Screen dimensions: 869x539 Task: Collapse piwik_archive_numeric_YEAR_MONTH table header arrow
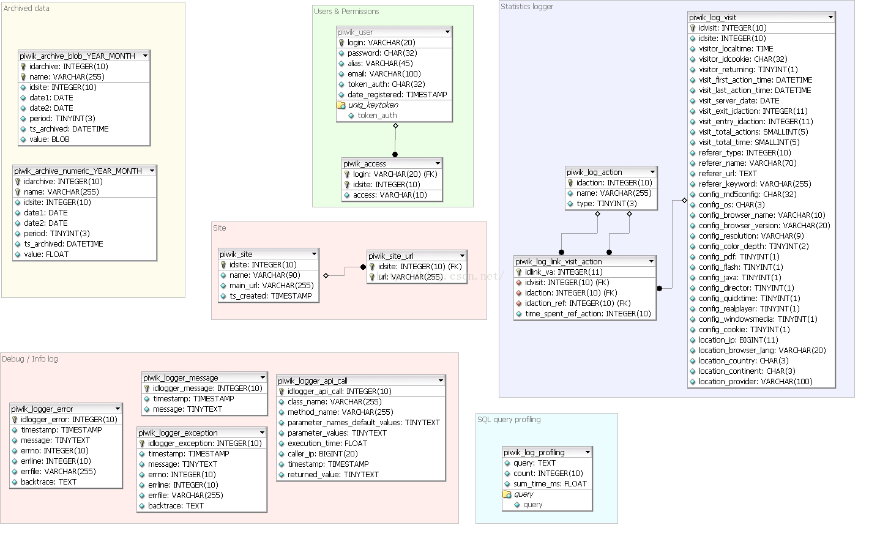(152, 171)
